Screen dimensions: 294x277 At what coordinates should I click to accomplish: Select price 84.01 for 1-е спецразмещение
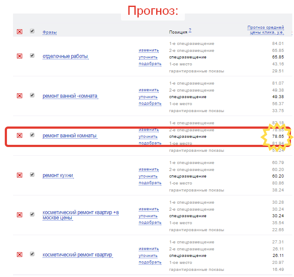click(x=278, y=44)
